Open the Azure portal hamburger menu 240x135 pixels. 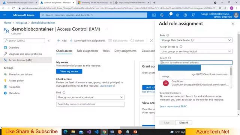pyautogui.click(x=4, y=15)
